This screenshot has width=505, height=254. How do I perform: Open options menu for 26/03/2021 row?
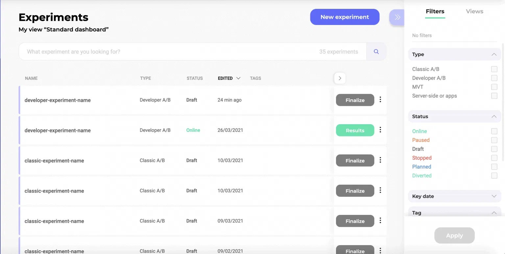pos(380,130)
